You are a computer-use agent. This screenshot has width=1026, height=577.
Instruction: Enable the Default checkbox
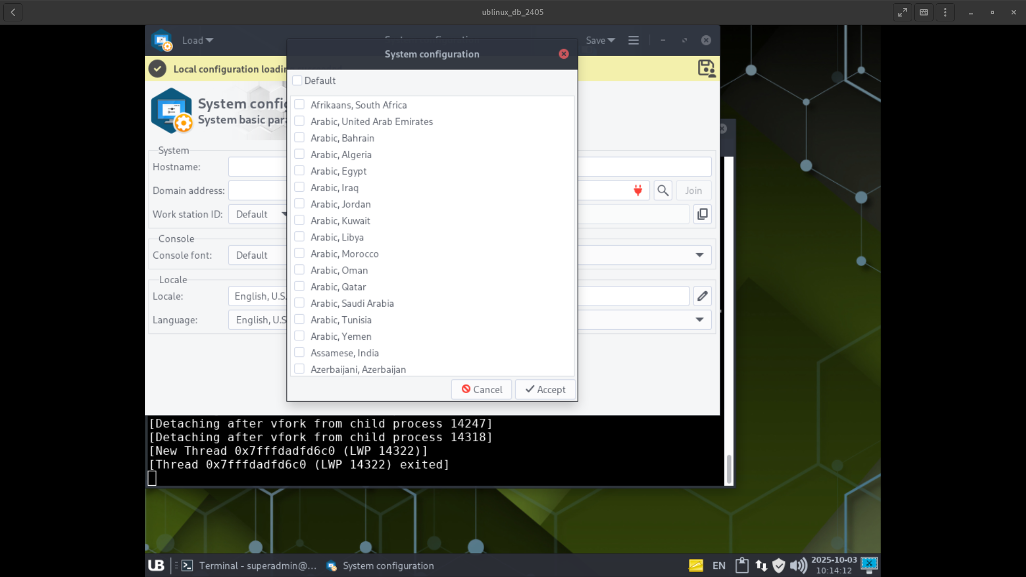click(298, 81)
